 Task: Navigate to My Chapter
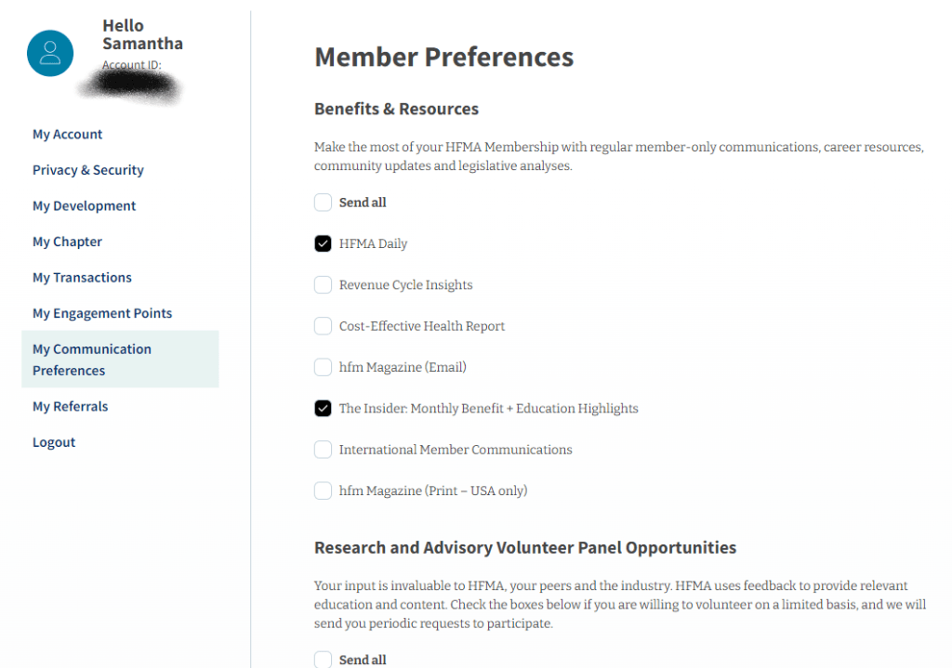(x=67, y=242)
